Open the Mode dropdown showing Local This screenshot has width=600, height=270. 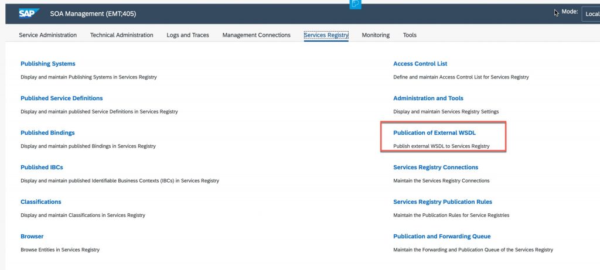click(x=591, y=14)
